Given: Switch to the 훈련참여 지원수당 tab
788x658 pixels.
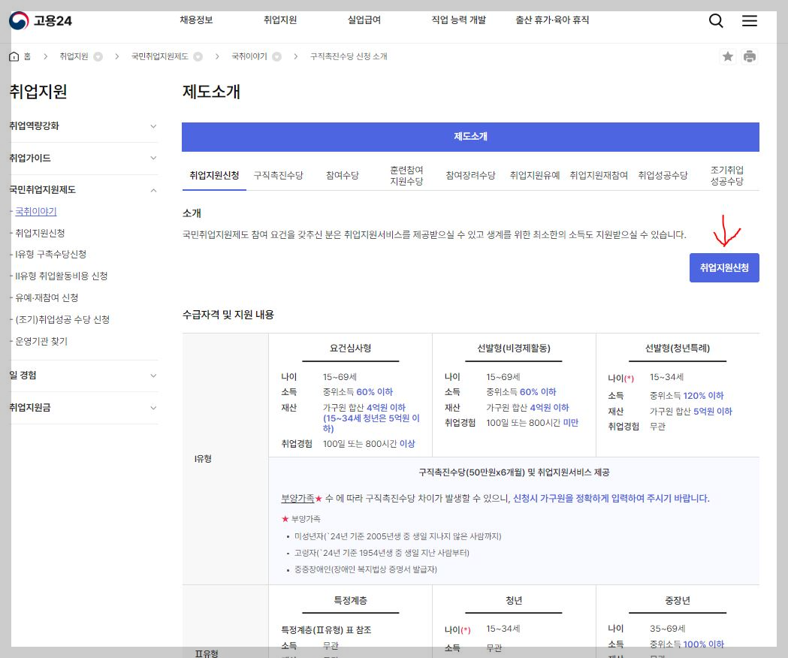Looking at the screenshot, I should (x=406, y=176).
